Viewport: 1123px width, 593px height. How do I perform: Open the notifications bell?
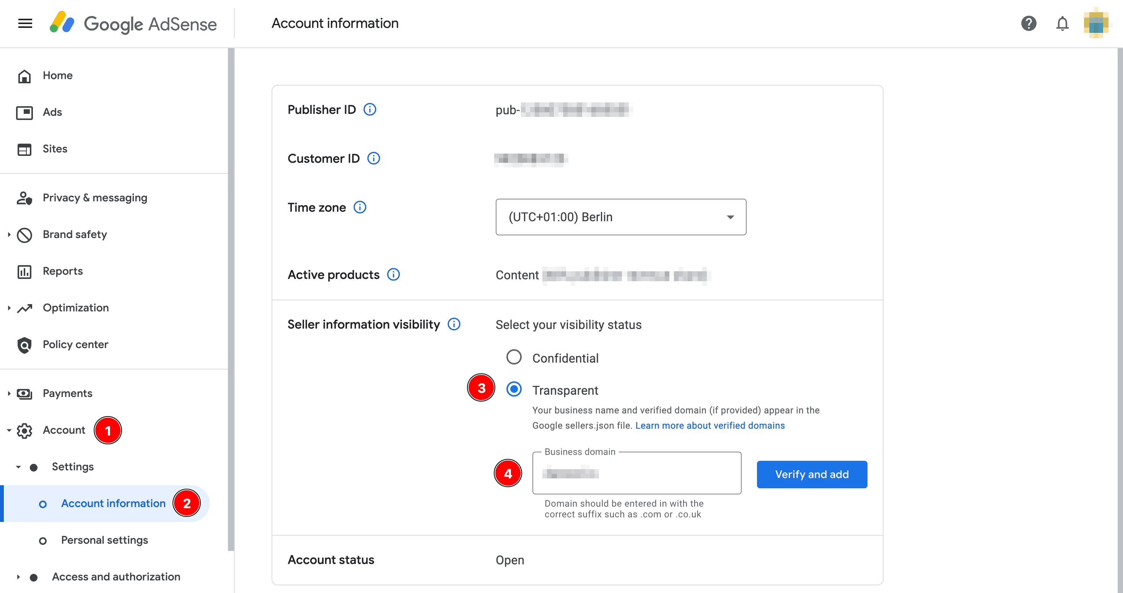[1062, 24]
